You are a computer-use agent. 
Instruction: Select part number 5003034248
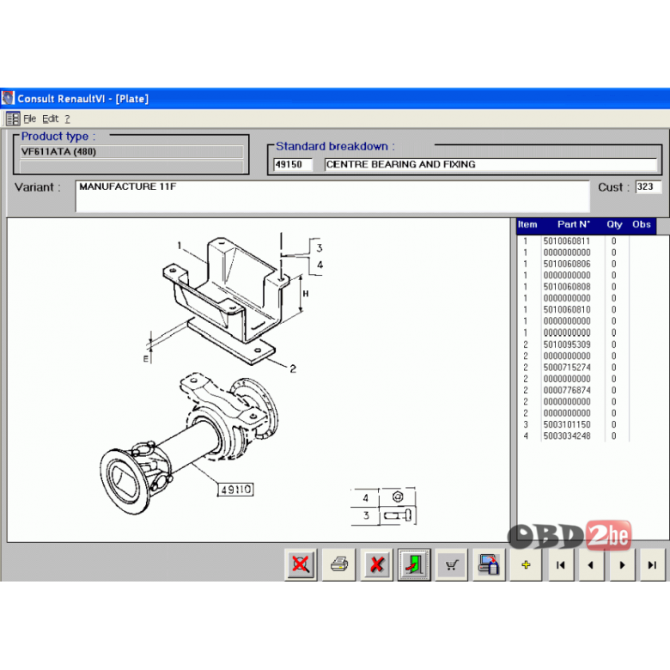pos(567,435)
